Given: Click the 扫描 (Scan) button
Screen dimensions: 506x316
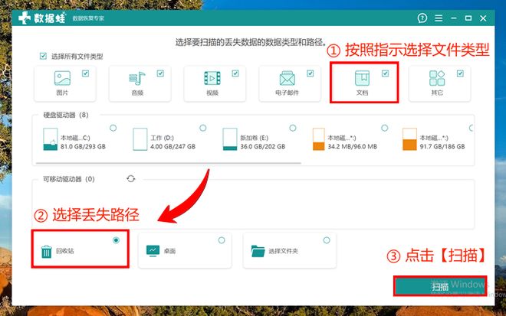Looking at the screenshot, I should pyautogui.click(x=439, y=286).
